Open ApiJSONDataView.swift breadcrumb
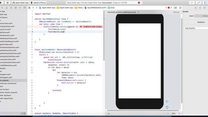Image resolution: width=208 pixels, height=117 pixels. coord(95,8)
